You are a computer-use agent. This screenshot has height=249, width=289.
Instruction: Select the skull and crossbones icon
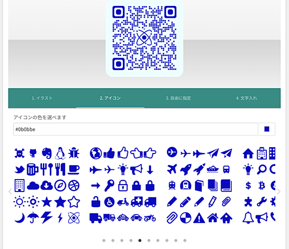(20, 153)
